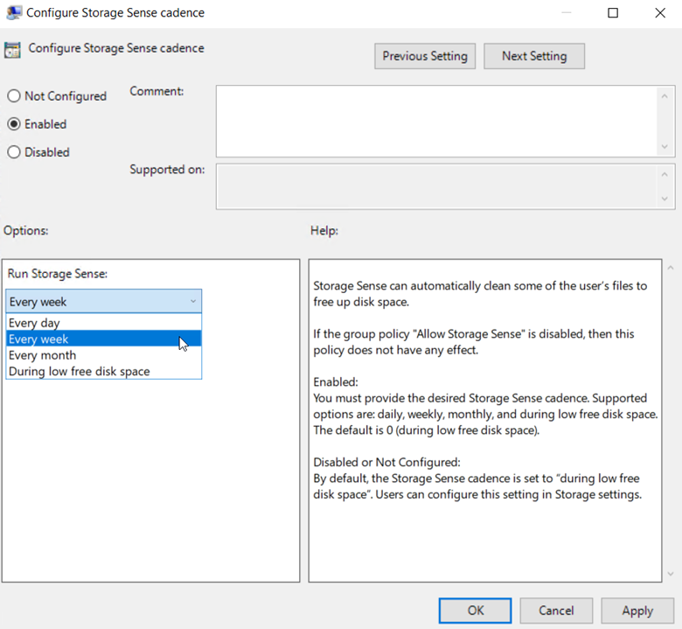This screenshot has height=629, width=682.
Task: Click Comment box scroll down arrow
Action: [x=665, y=147]
